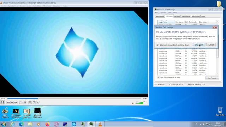Open Windows Explorer from taskbar
This screenshot has height=127, width=226.
[x=30, y=124]
